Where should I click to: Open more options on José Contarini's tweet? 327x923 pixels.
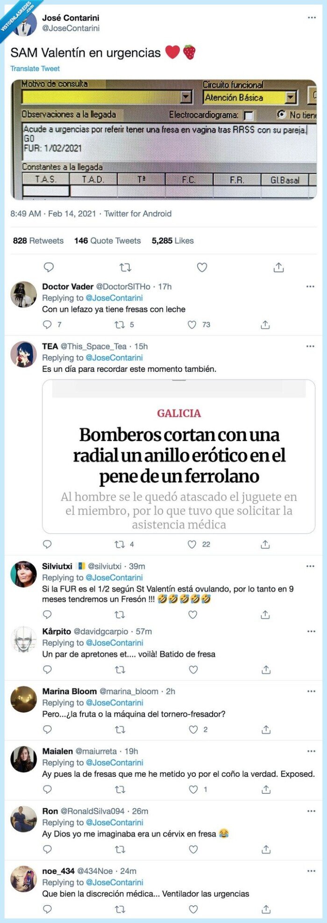[x=312, y=18]
